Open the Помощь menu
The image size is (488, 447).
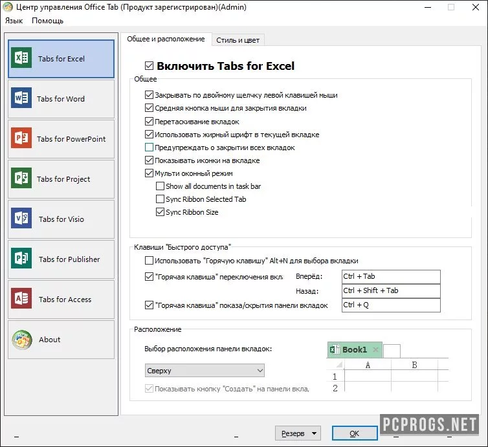(x=48, y=21)
